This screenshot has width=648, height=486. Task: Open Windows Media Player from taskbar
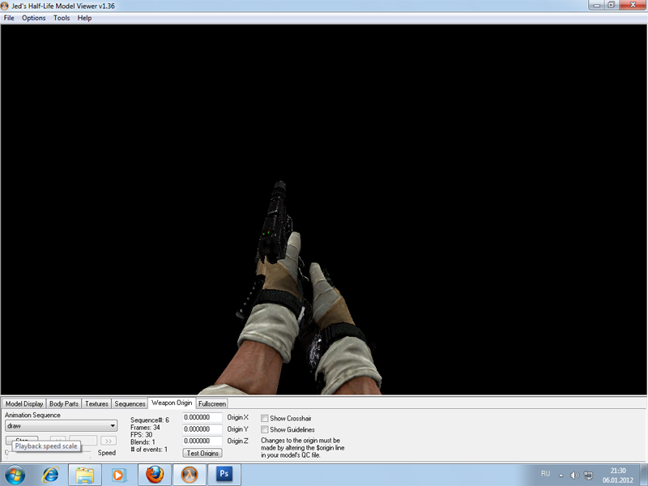(x=118, y=475)
